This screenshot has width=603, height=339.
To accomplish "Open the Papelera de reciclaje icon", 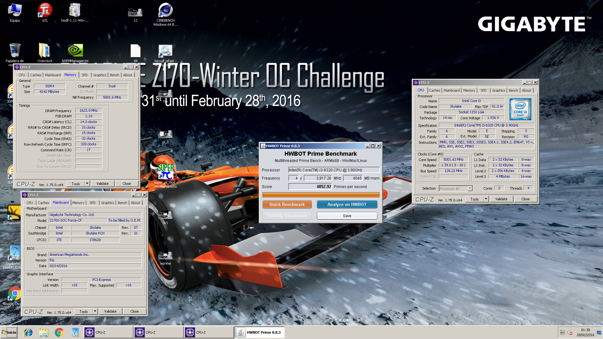I will pyautogui.click(x=15, y=54).
